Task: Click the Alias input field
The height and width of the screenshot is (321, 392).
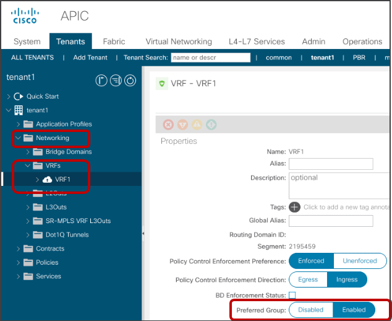Action: (331, 164)
